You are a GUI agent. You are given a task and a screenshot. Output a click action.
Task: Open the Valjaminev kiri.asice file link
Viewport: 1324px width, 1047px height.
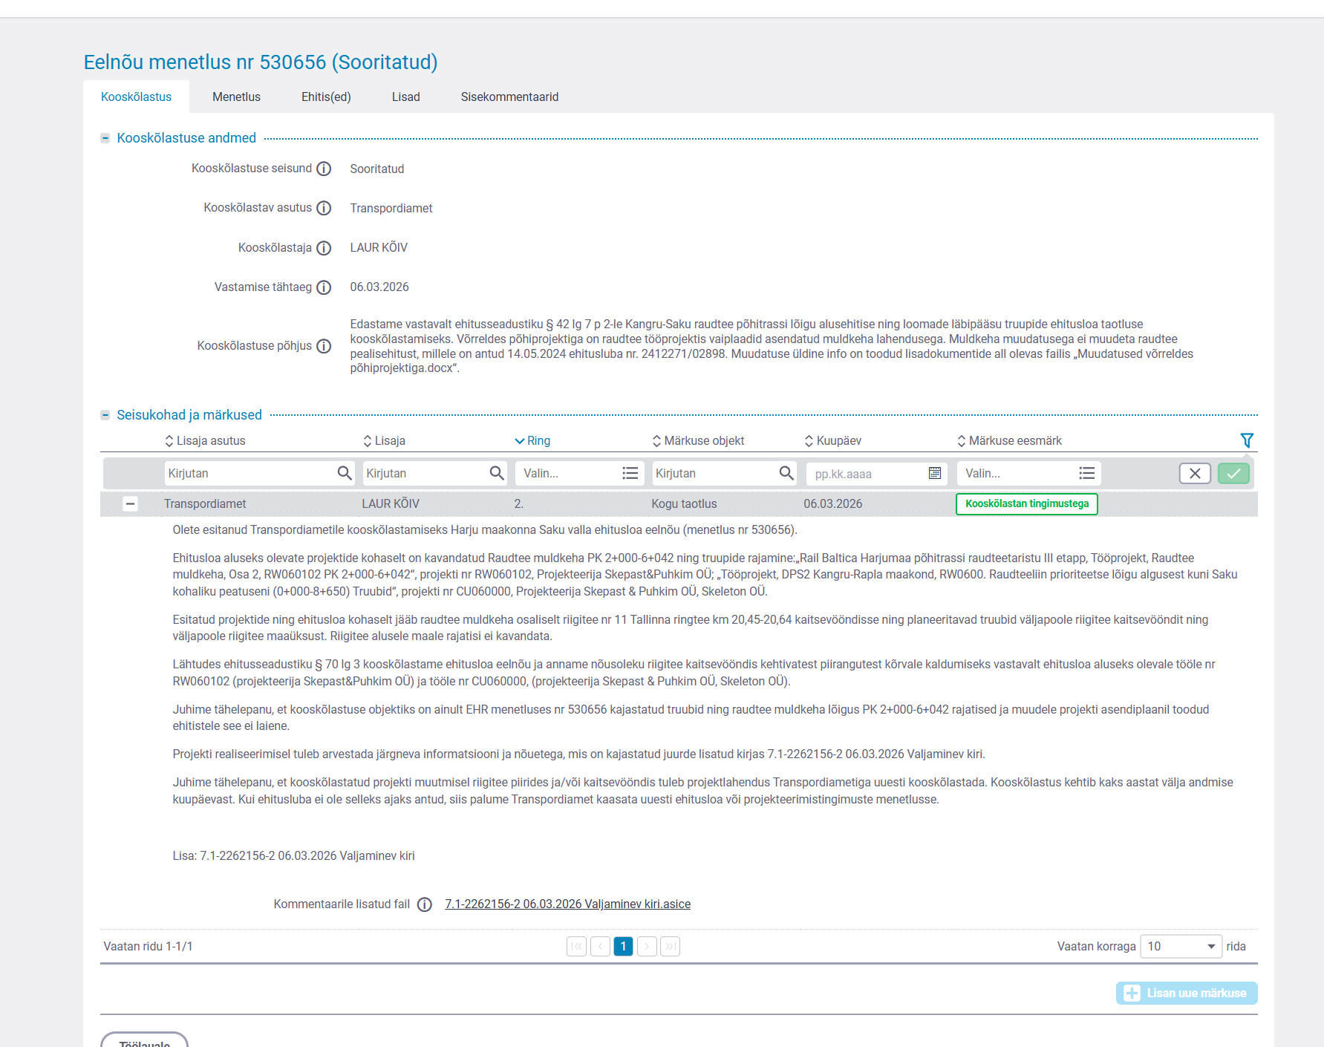(x=567, y=904)
